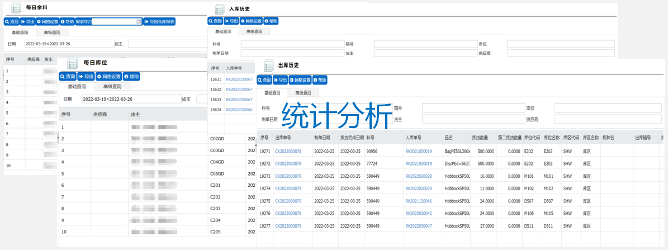Click 帮助 in the 出库历史 toolbar
Screen dimensions: 668x250
(x=320, y=80)
